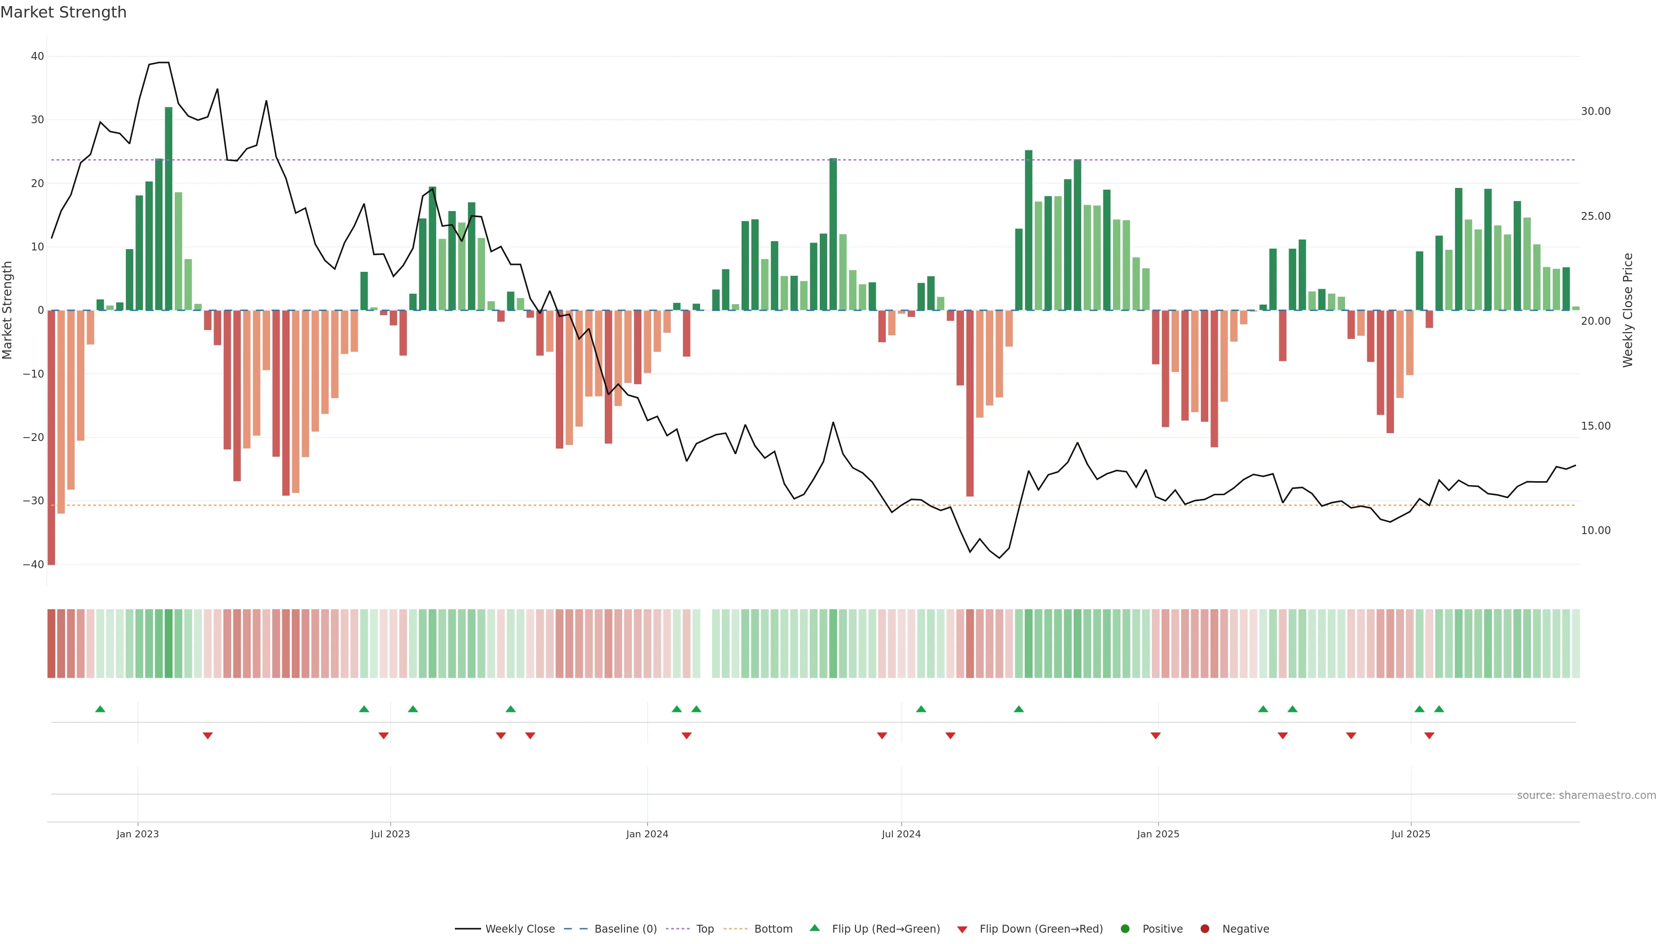Click the Jul 2025 x-axis label
1678x944 pixels.
coord(1410,834)
